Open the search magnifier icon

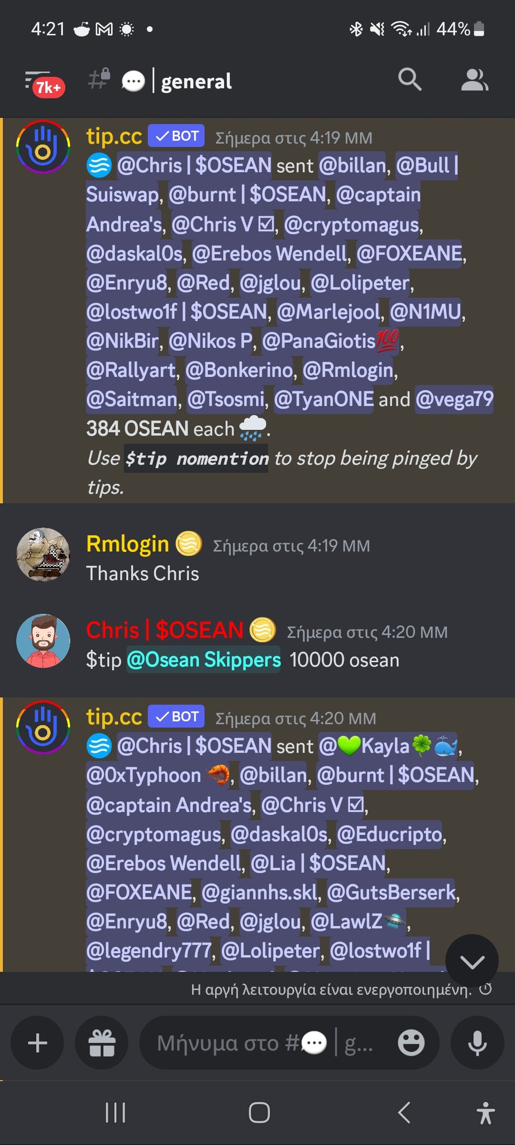click(410, 79)
